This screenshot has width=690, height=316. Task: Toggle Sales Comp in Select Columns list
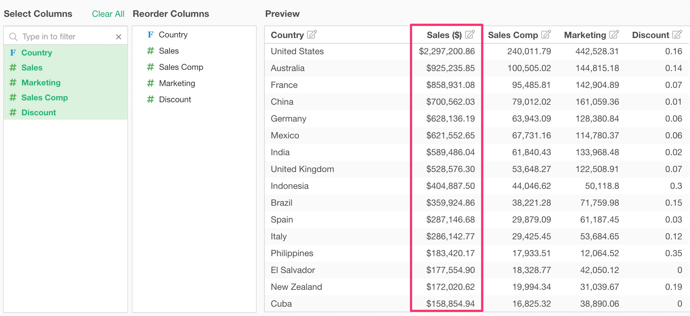[45, 98]
